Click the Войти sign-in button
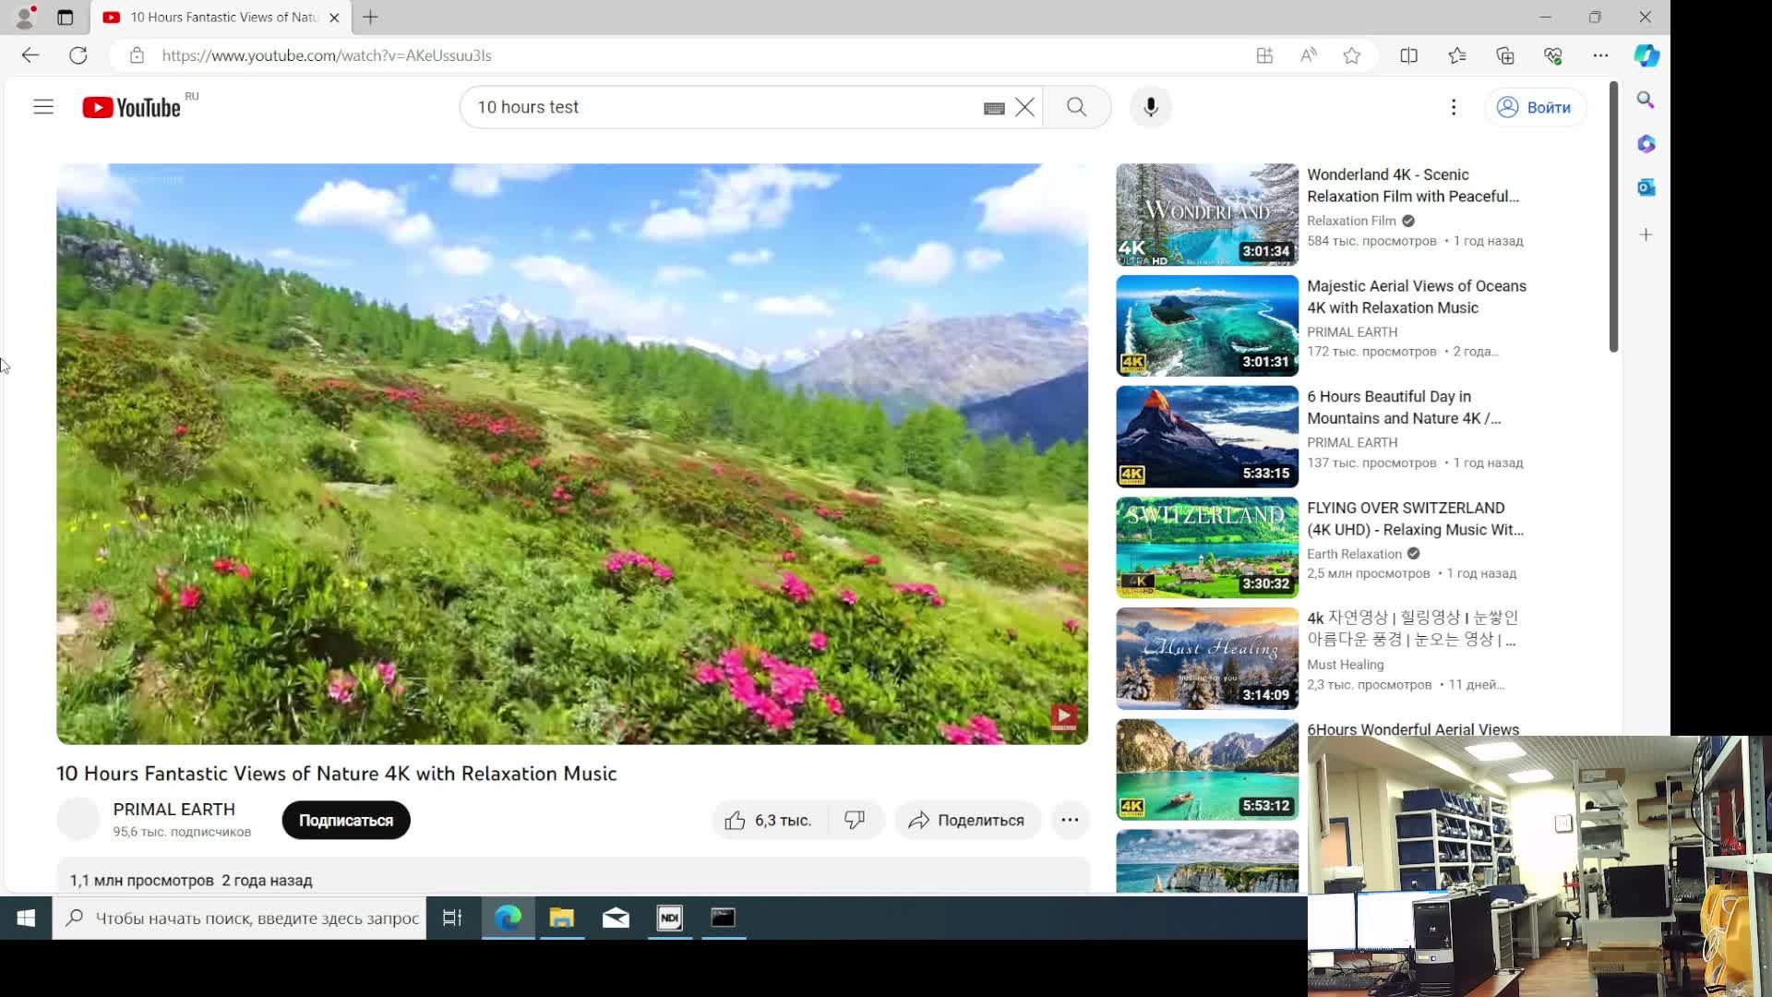 [x=1535, y=107]
